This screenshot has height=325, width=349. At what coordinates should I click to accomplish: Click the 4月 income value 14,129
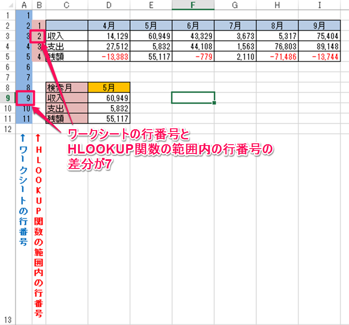click(x=109, y=36)
